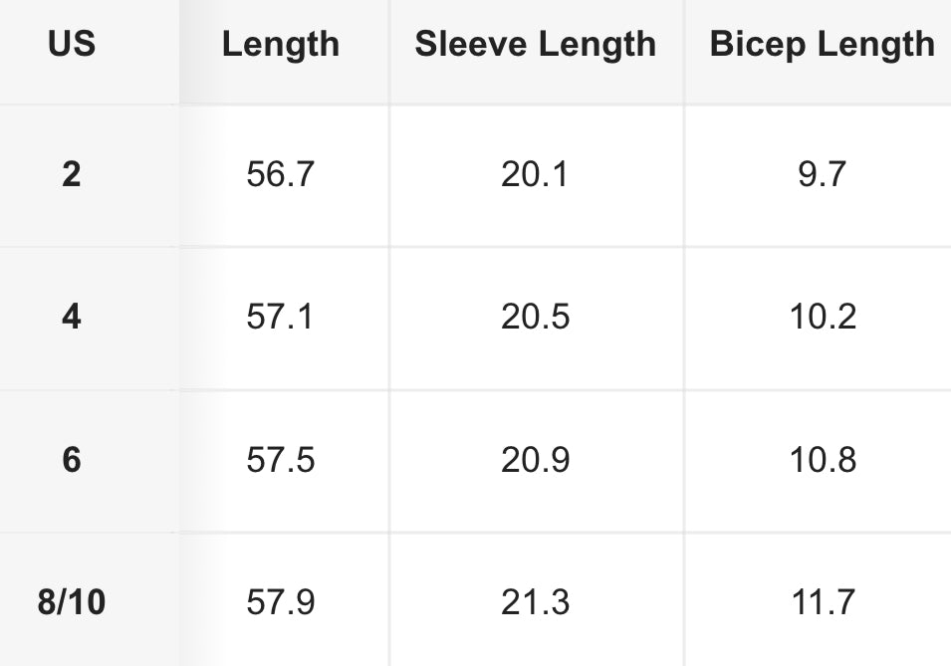Click the 56.7 length cell
Viewport: 951px width, 666px height.
pos(281,175)
